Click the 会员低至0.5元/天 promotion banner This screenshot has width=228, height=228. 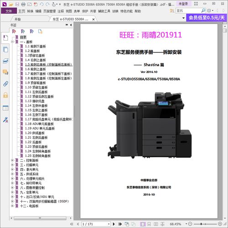point(207,18)
